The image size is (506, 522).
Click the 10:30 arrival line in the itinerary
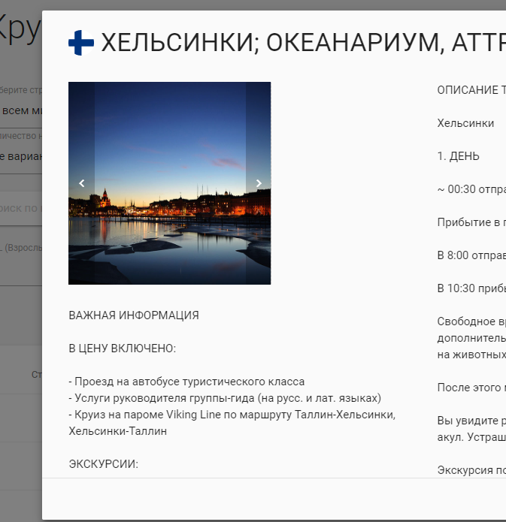[x=471, y=288]
